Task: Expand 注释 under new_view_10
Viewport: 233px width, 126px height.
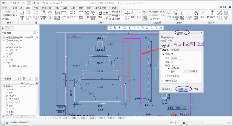Action: tap(7, 44)
